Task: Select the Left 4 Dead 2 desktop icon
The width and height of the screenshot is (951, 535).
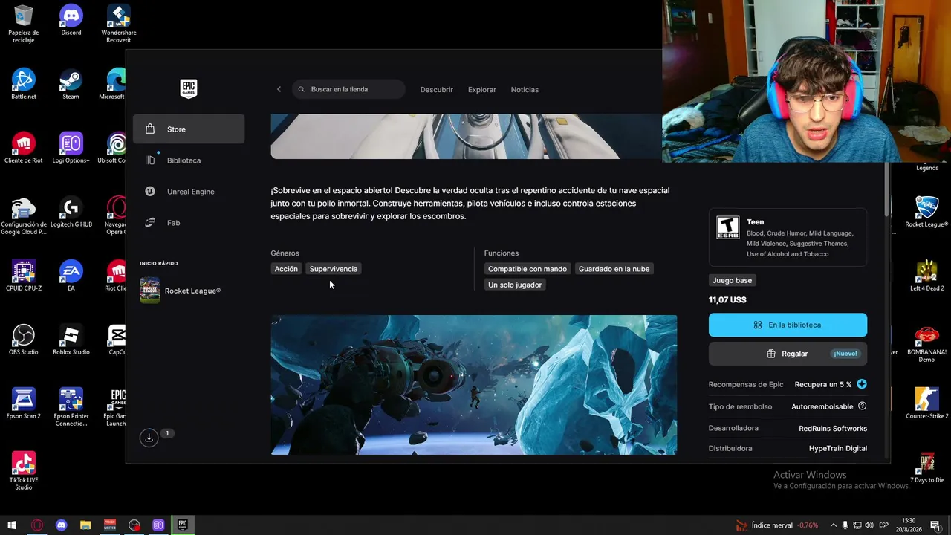Action: pyautogui.click(x=926, y=276)
